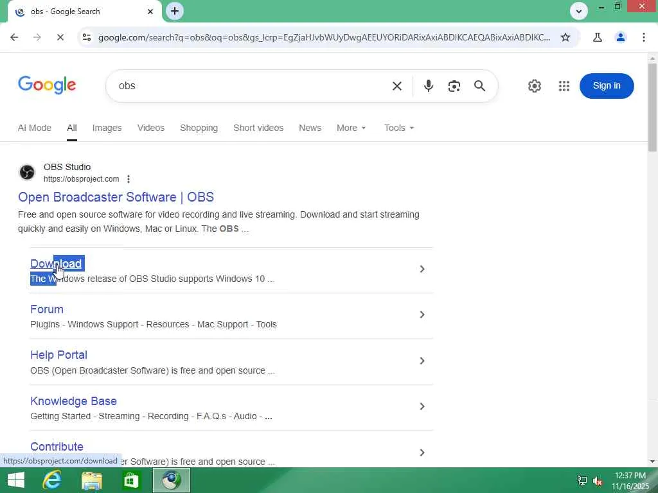Clear the search box text
Viewport: 658px width, 493px height.
pos(397,86)
